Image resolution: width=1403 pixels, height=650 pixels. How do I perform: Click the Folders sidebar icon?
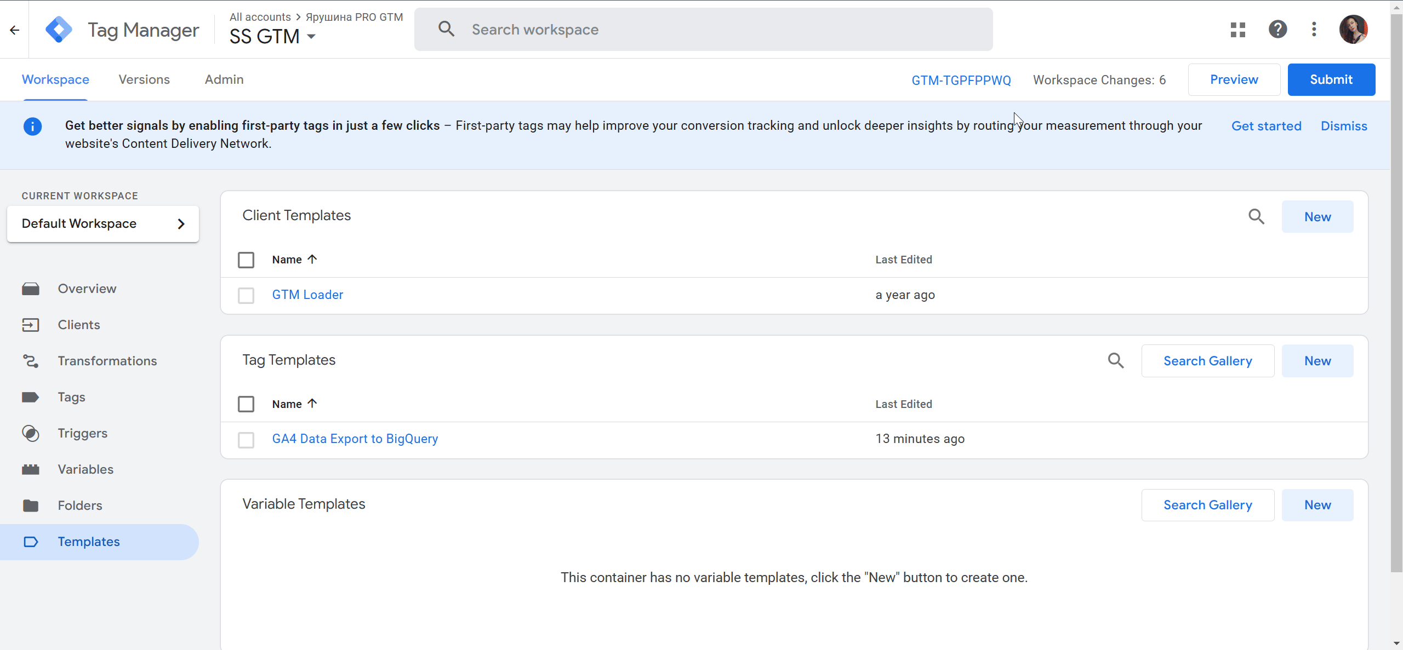coord(31,505)
